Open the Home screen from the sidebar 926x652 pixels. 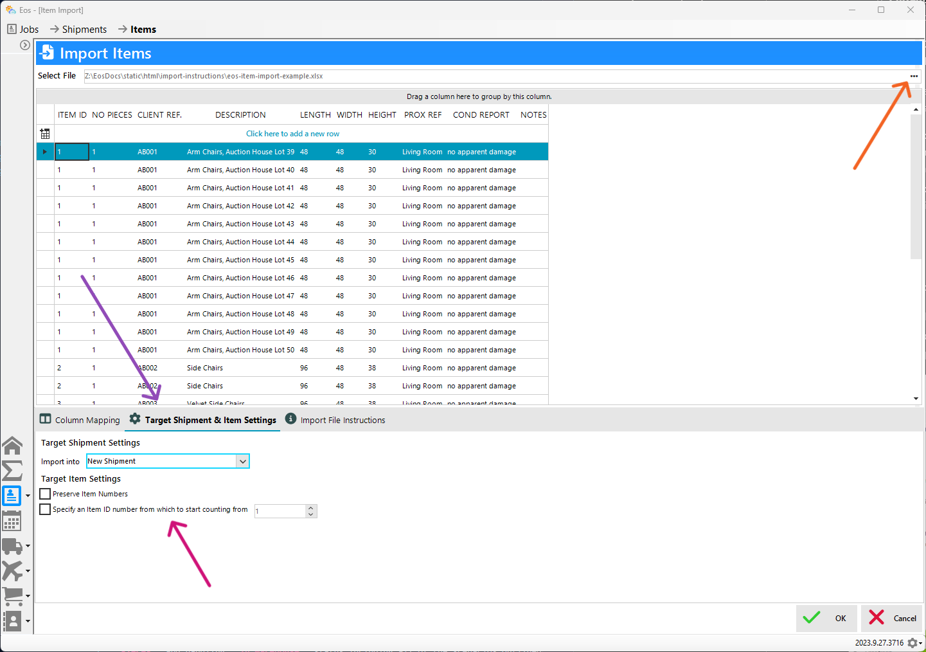point(12,445)
